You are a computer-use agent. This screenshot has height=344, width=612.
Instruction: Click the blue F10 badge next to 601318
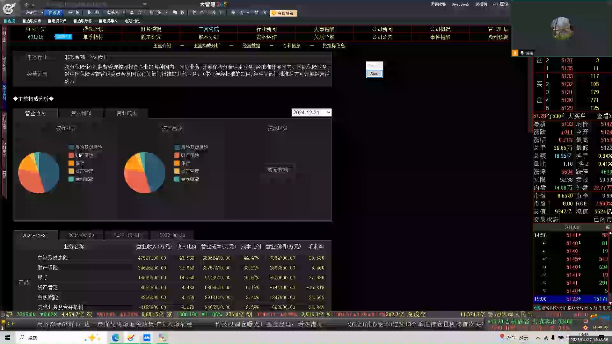pyautogui.click(x=63, y=37)
